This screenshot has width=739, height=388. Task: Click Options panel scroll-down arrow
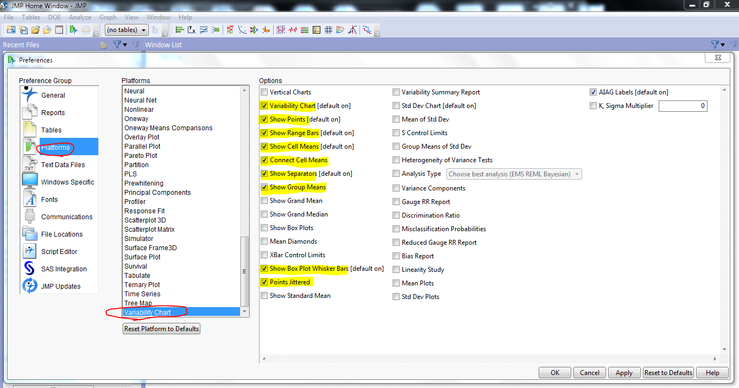click(x=724, y=350)
